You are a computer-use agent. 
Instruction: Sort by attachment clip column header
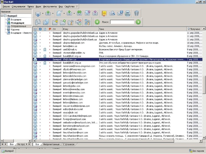click(45, 29)
